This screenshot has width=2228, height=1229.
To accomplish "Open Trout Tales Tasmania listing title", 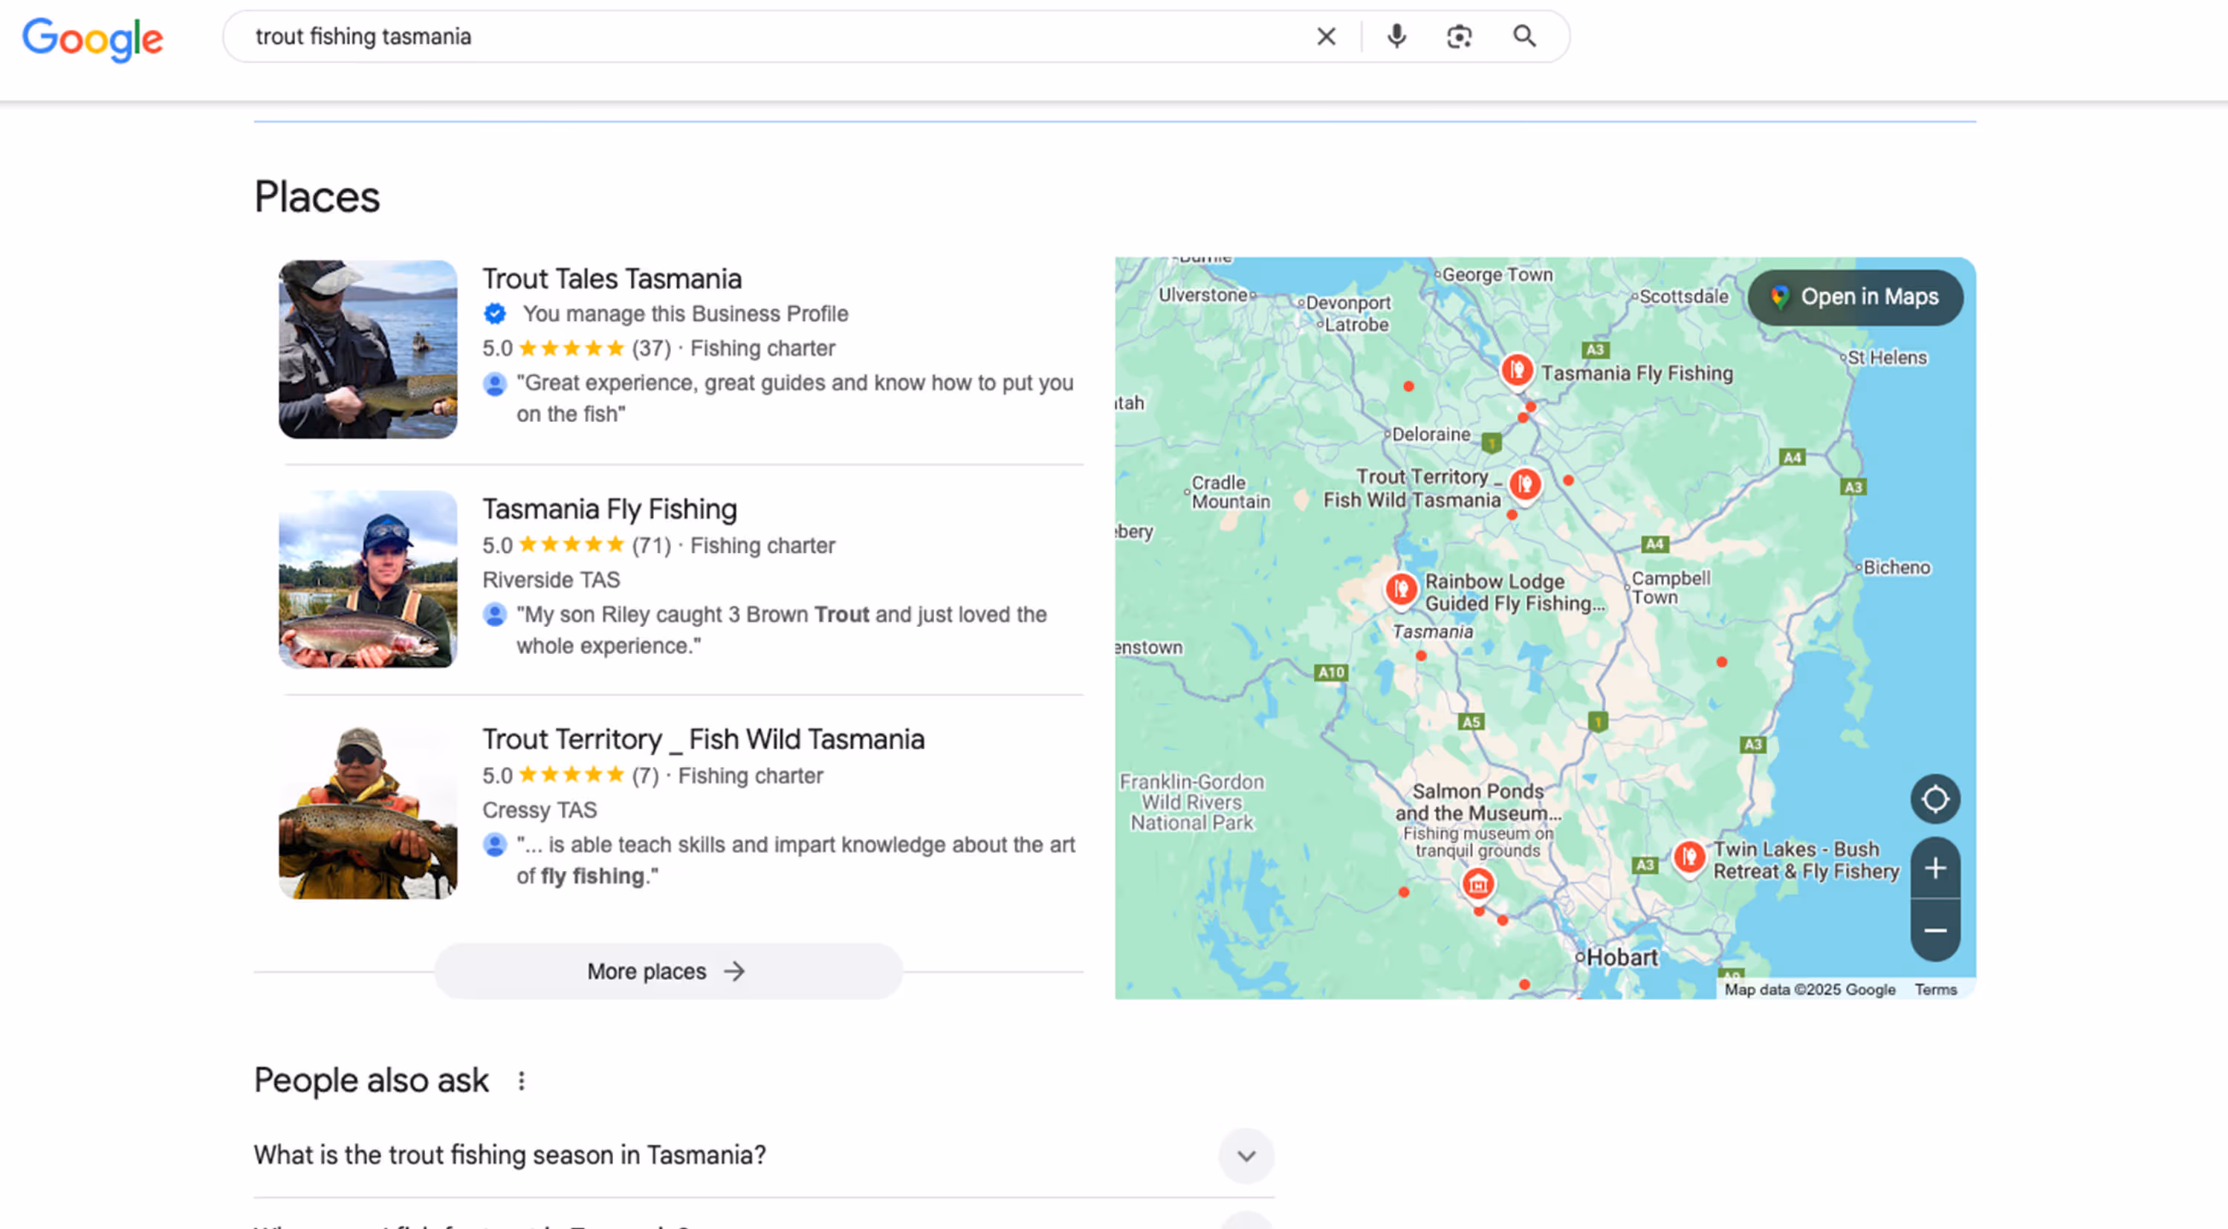I will [612, 279].
